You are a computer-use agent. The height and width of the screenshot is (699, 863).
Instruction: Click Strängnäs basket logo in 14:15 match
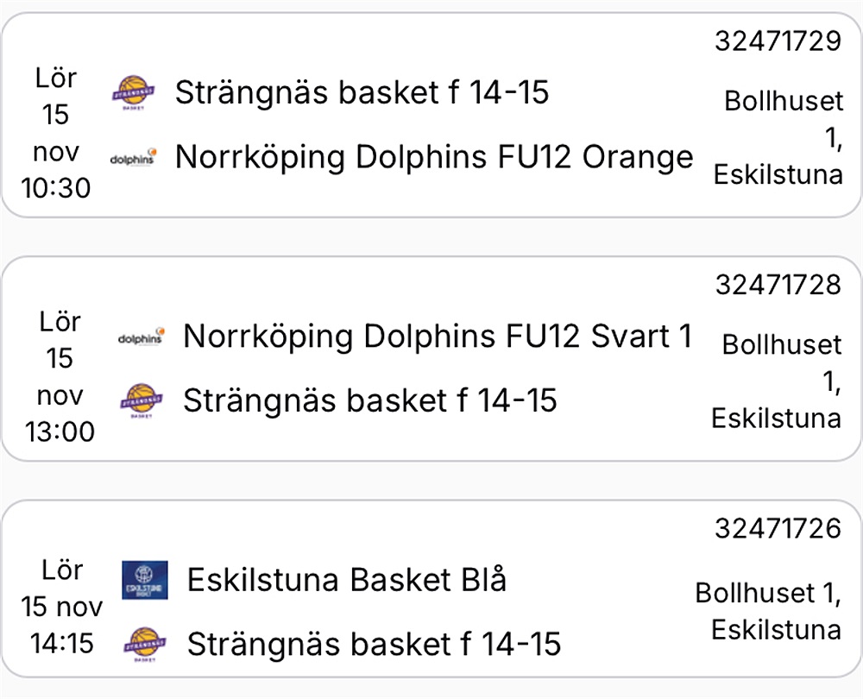[x=145, y=644]
